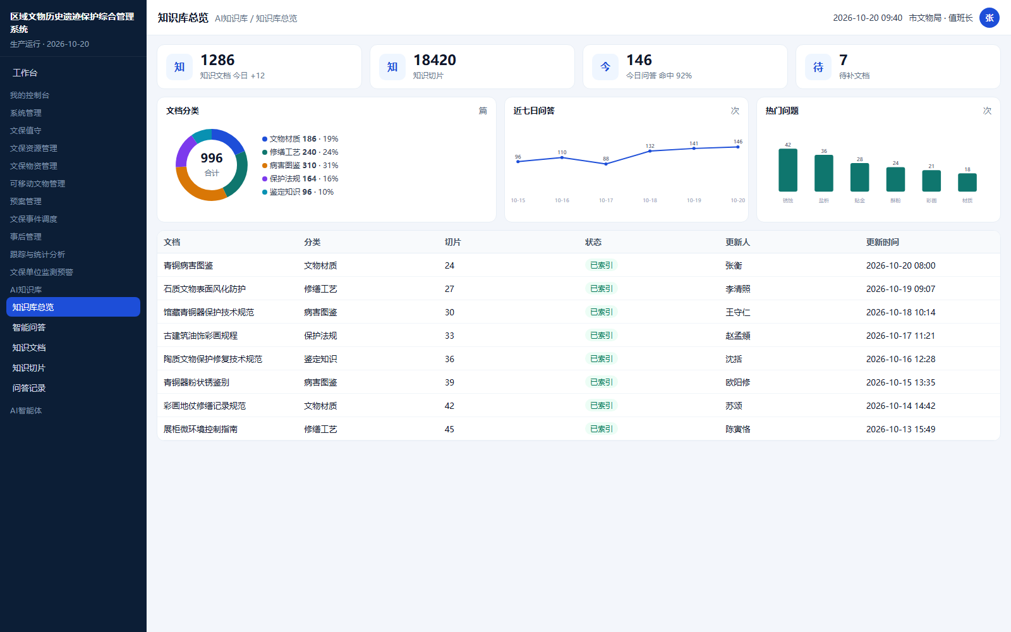Expand 系统管理 section in sidebar
The width and height of the screenshot is (1011, 632).
coord(26,113)
